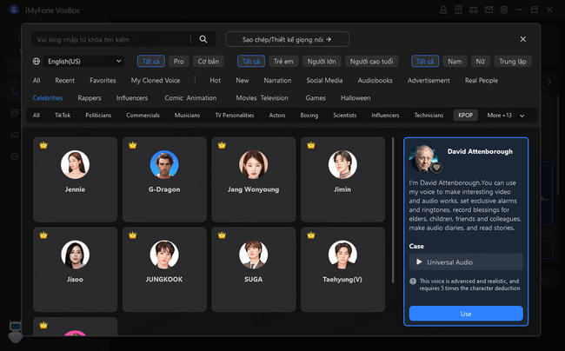Select the TikTok subcategory
The image size is (565, 351).
click(63, 116)
